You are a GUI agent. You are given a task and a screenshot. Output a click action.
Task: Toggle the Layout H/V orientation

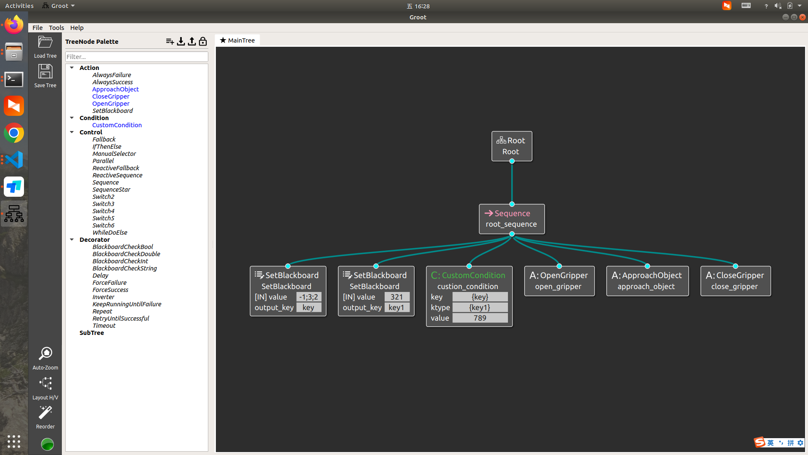click(45, 384)
